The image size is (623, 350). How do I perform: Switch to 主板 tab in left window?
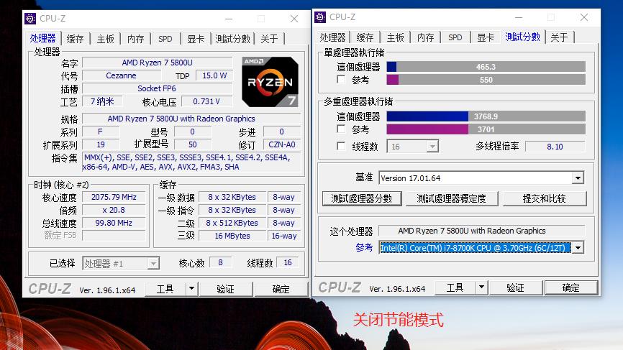click(105, 39)
